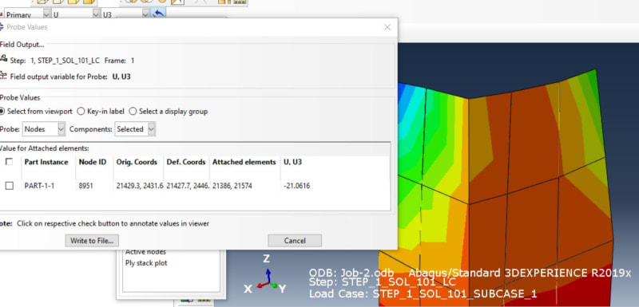Open the Components Selected dropdown
This screenshot has height=307, width=639.
pyautogui.click(x=135, y=129)
